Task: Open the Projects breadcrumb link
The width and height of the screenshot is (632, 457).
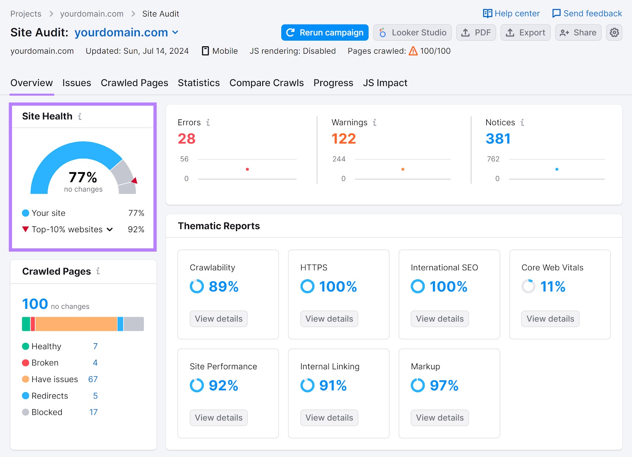Action: [25, 13]
